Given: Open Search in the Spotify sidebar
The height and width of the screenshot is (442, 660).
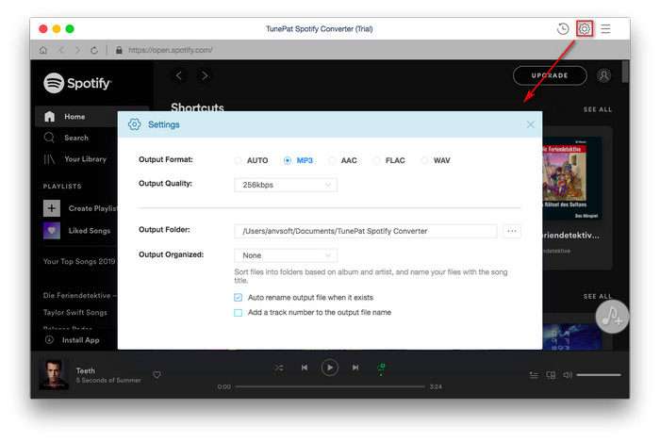Looking at the screenshot, I should click(x=75, y=138).
